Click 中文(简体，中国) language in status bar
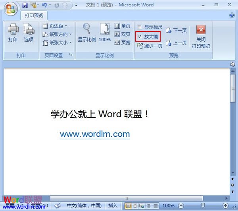Screen dimensions: 238x211 coord(84,206)
